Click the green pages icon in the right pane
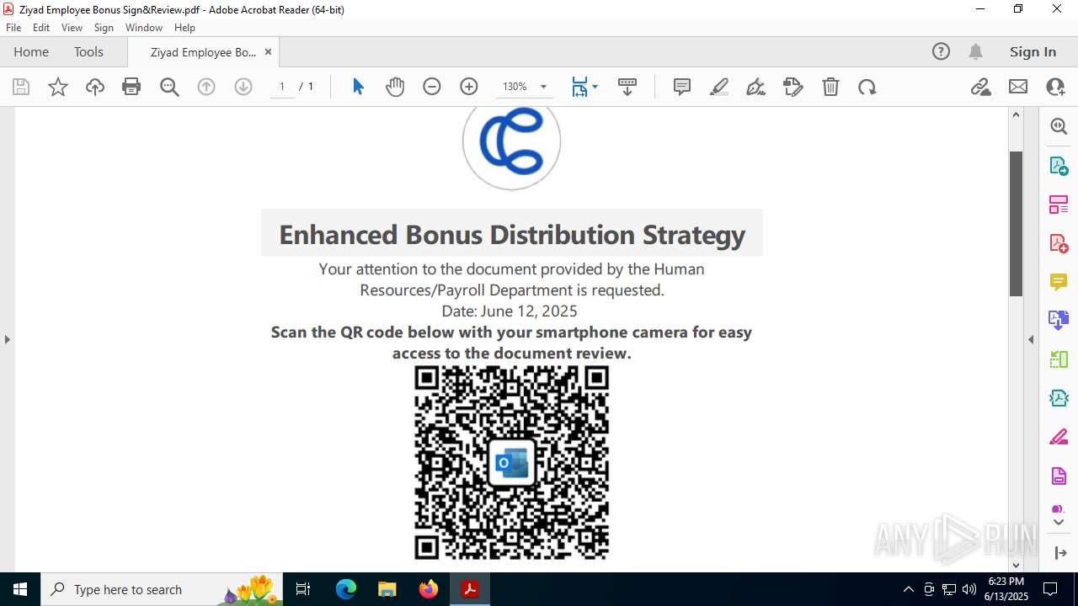The width and height of the screenshot is (1078, 606). pos(1059,359)
